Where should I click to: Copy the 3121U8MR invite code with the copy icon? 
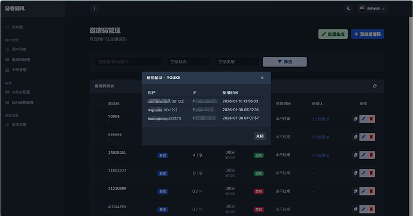pyautogui.click(x=356, y=191)
